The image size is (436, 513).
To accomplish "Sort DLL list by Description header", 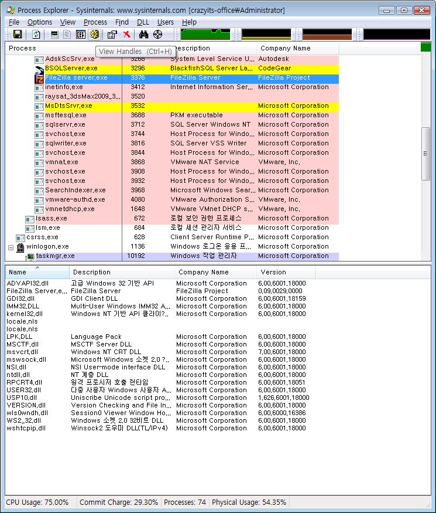I will (122, 272).
